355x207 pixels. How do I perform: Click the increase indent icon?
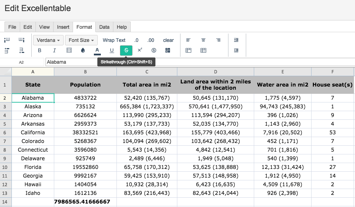[x=236, y=40]
